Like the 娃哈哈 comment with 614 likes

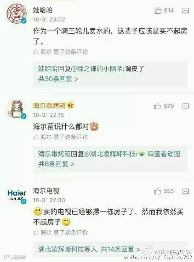click(x=158, y=11)
